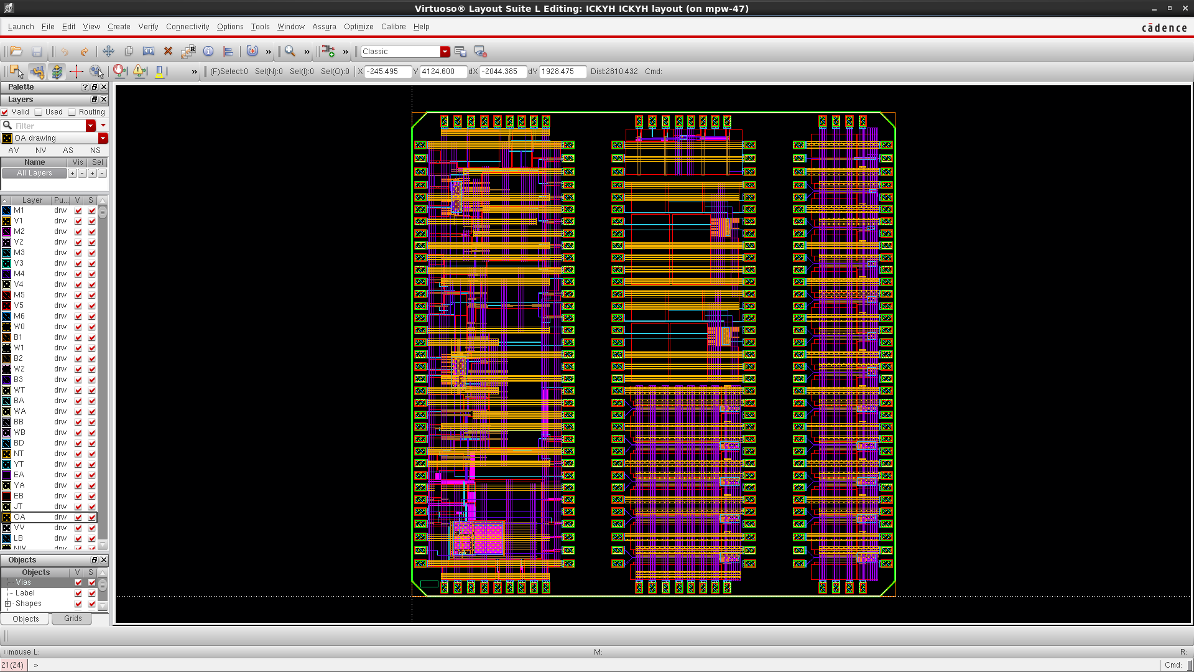Toggle visibility checkbox for layer M1
Image resolution: width=1194 pixels, height=672 pixels.
(78, 210)
